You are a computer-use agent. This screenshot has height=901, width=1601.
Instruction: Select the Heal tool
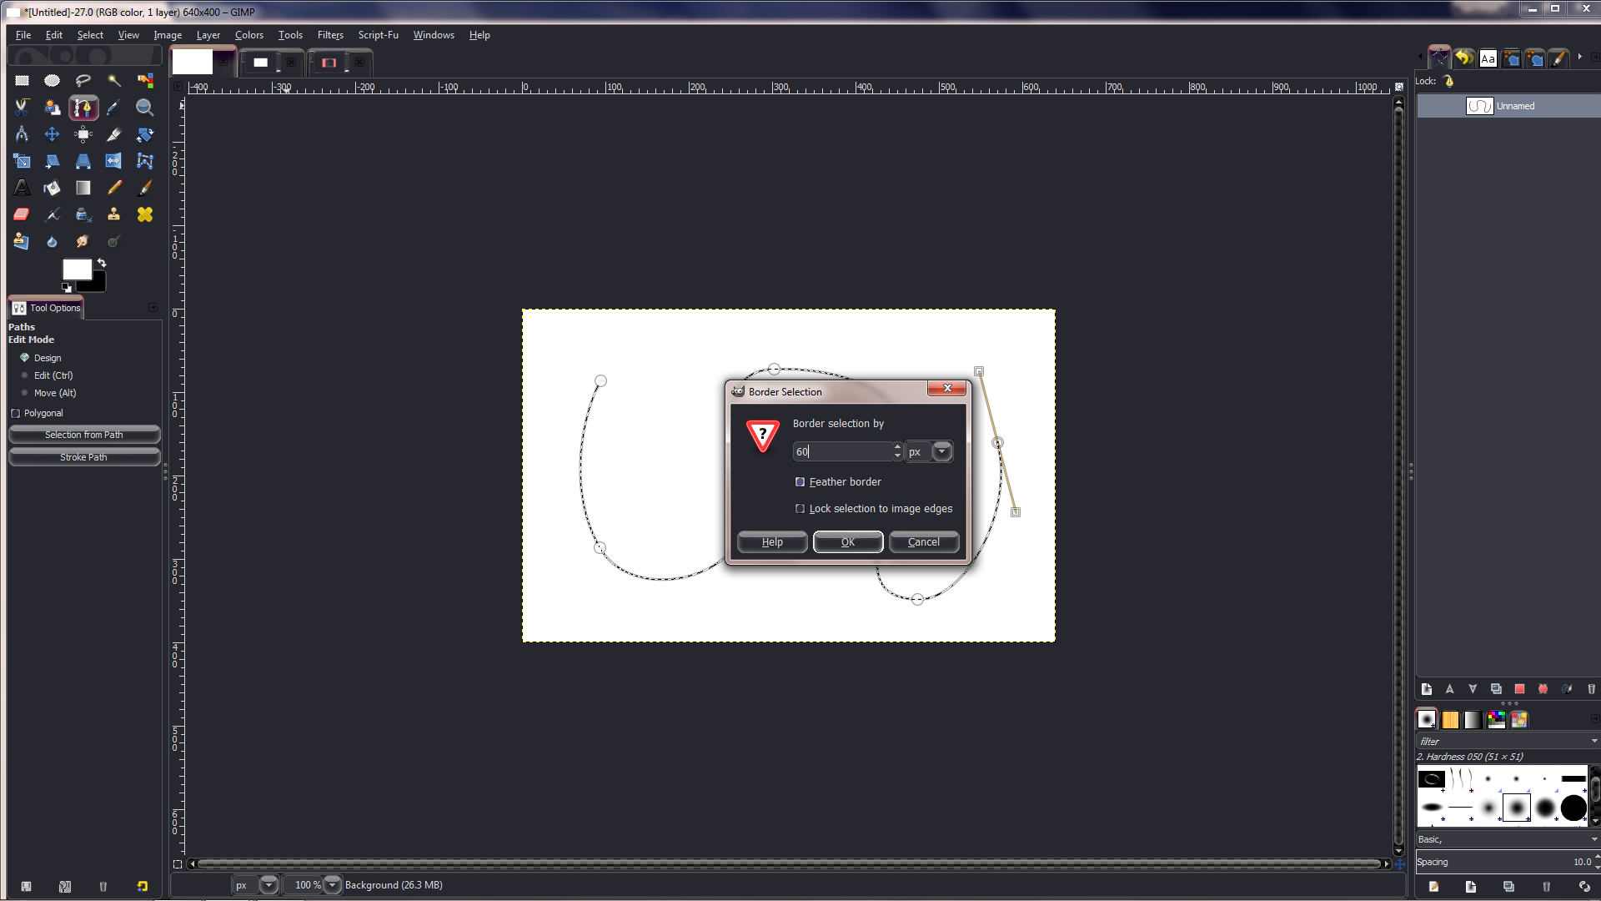click(145, 214)
